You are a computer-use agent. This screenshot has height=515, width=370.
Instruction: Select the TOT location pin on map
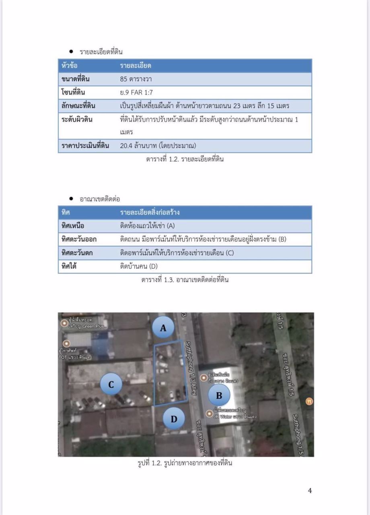pos(67,343)
